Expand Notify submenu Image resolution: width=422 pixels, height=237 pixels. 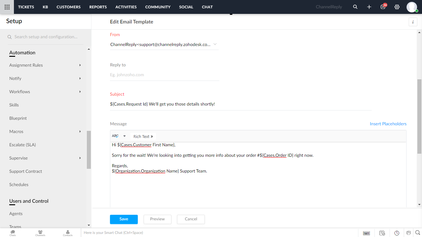point(80,78)
